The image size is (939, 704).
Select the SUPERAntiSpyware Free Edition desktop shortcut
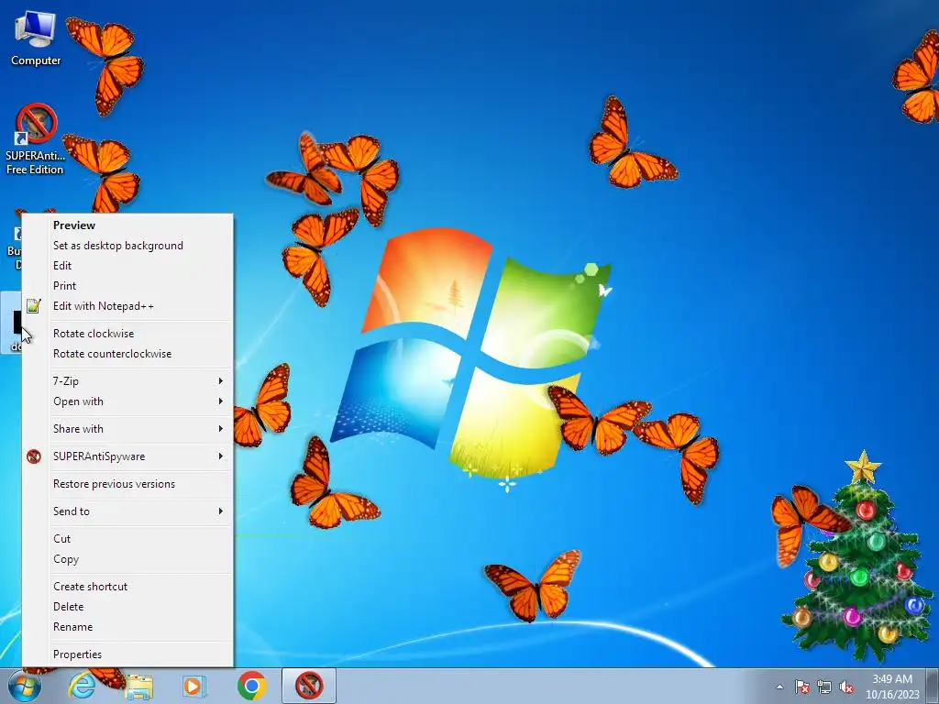tap(36, 139)
